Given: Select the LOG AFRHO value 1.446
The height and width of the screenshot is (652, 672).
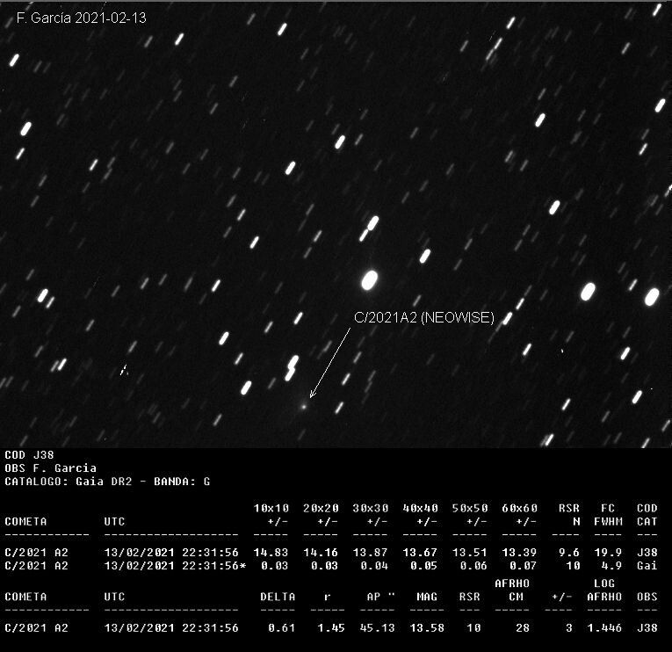Looking at the screenshot, I should (604, 628).
